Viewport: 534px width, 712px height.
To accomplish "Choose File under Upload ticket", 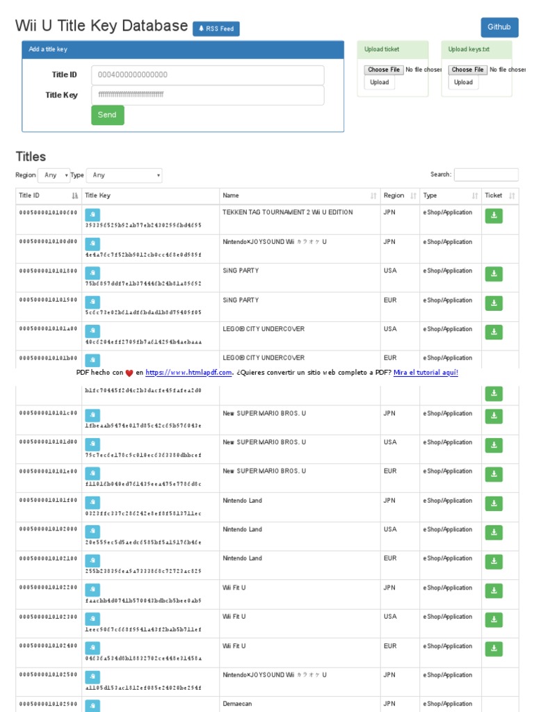I will (384, 70).
